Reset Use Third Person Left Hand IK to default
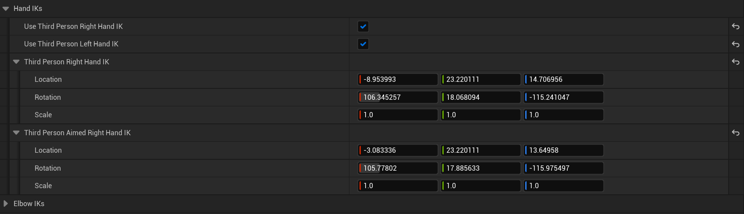 tap(736, 44)
